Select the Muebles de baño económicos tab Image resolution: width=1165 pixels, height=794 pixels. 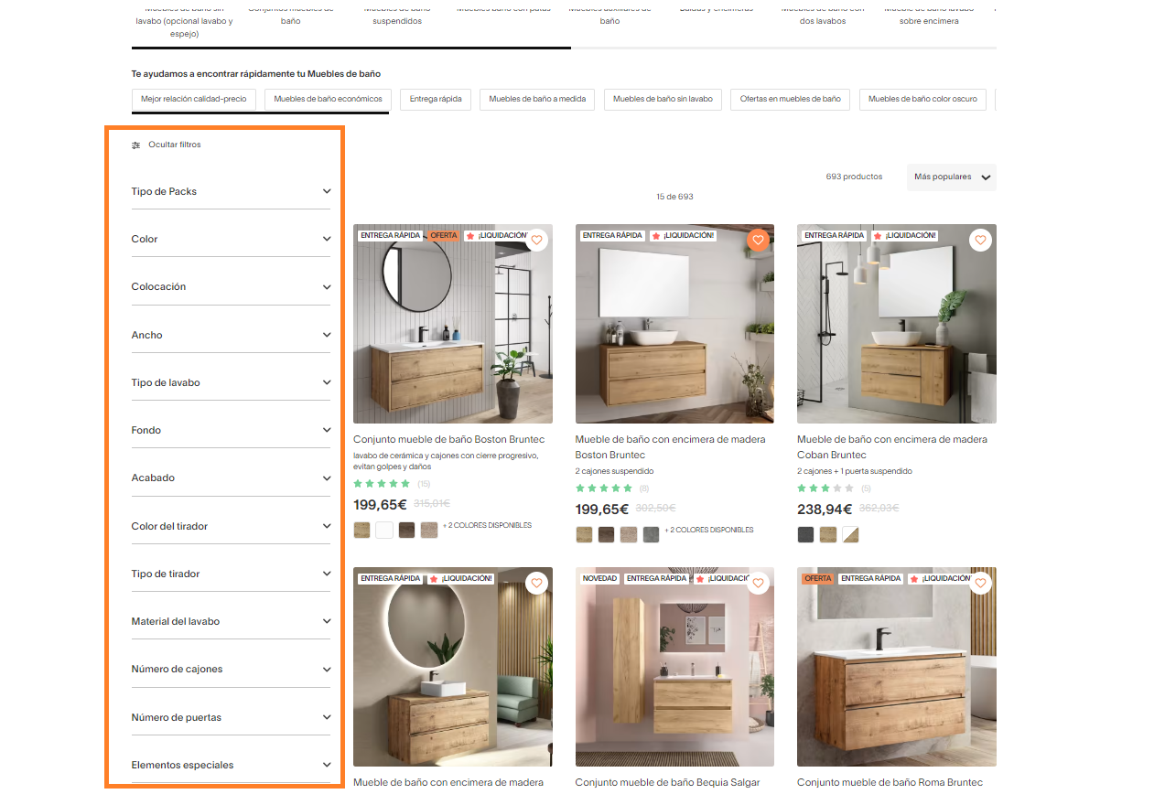coord(329,99)
